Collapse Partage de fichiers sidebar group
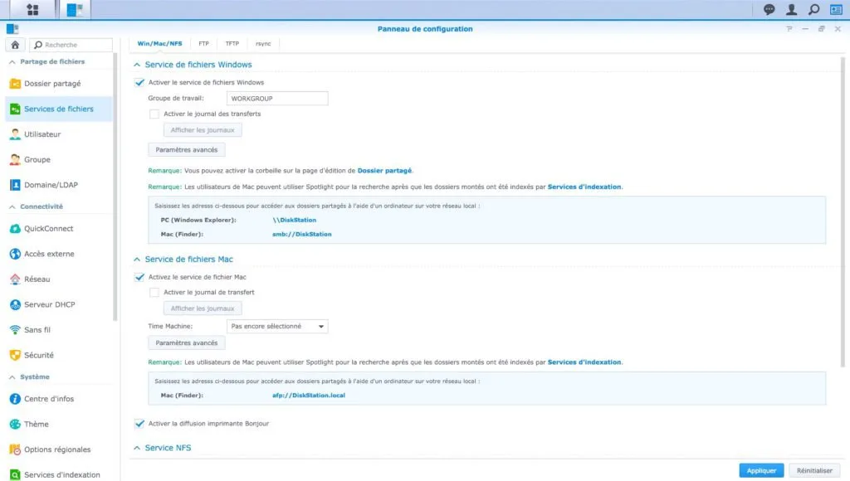The image size is (850, 481). (12, 61)
